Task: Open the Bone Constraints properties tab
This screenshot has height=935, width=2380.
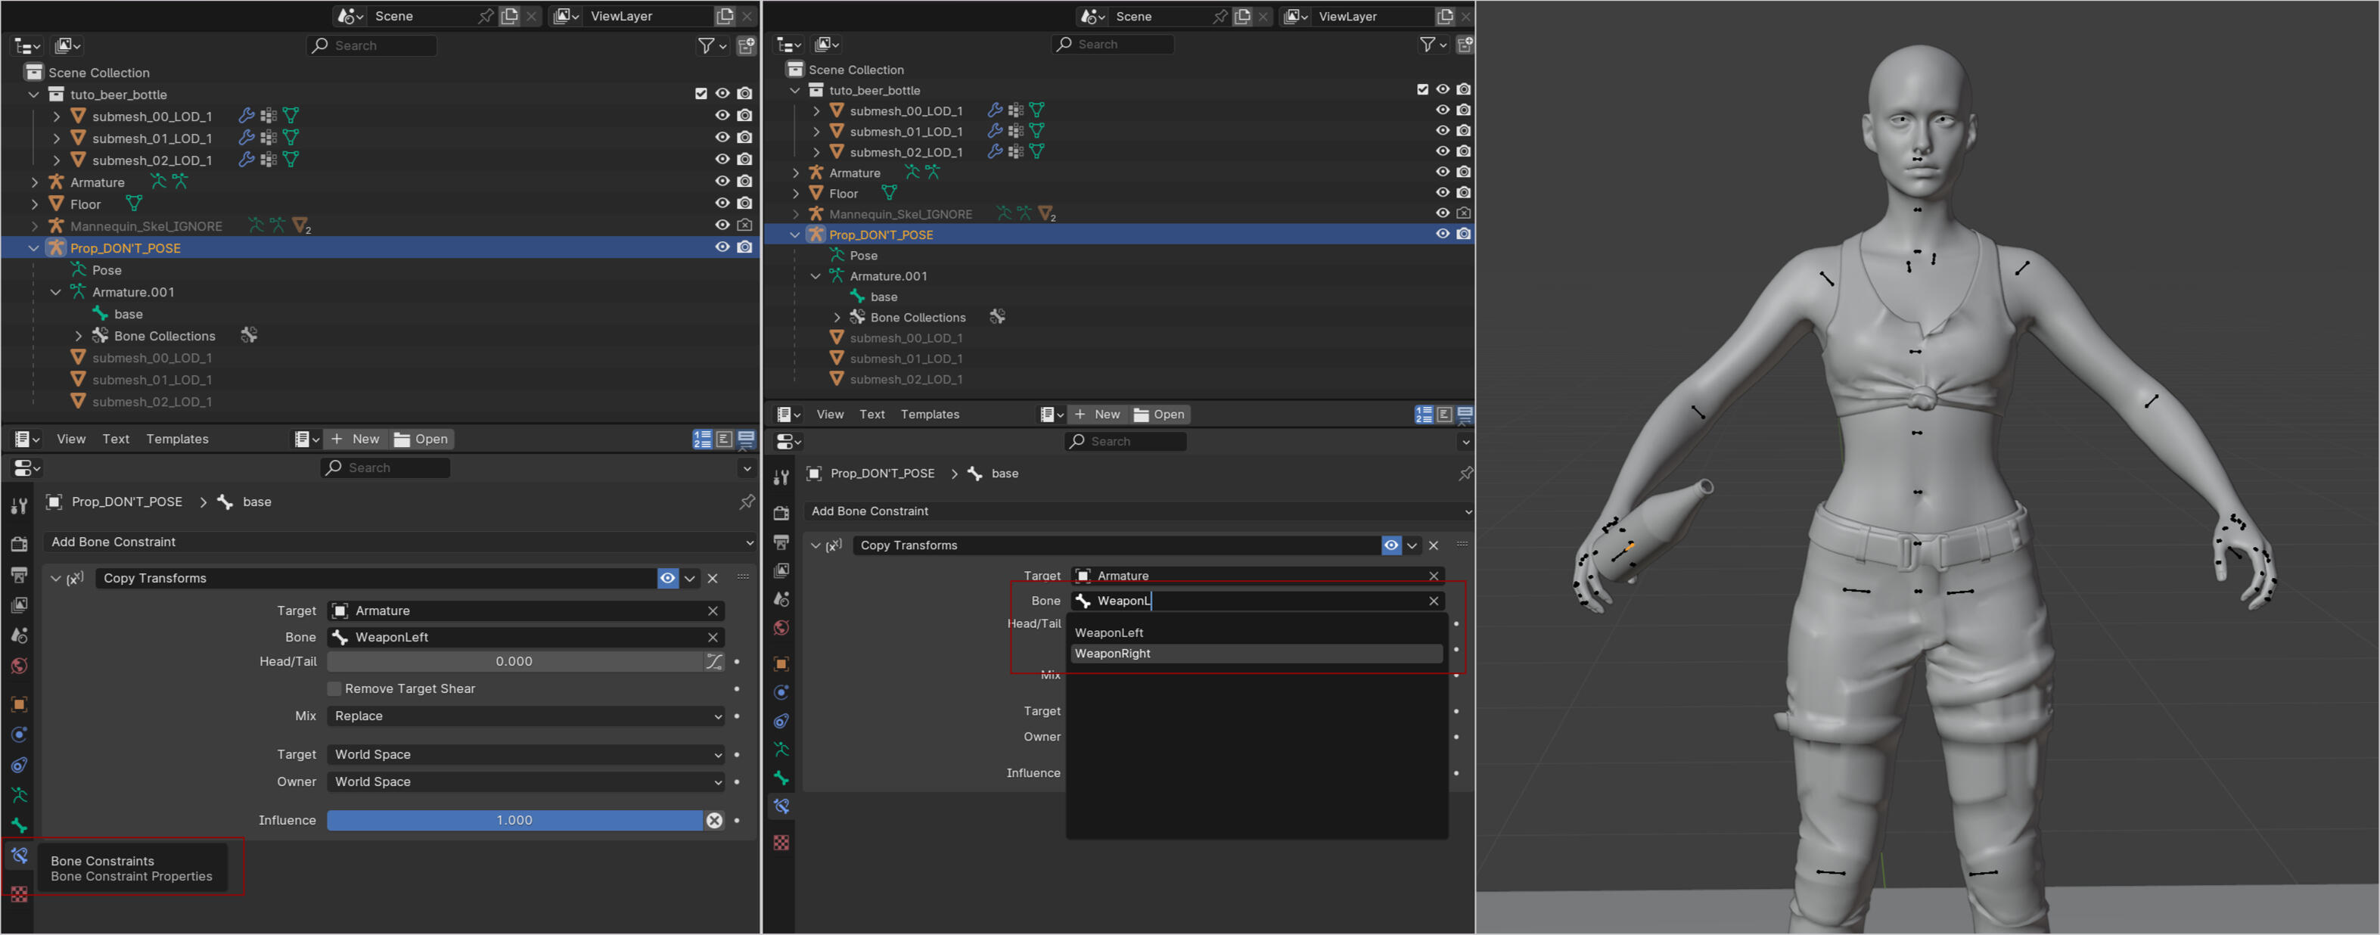Action: coord(20,856)
